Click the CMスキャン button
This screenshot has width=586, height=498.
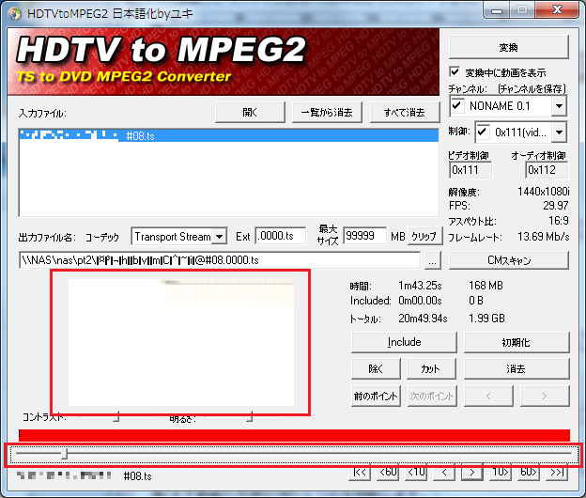(x=509, y=260)
